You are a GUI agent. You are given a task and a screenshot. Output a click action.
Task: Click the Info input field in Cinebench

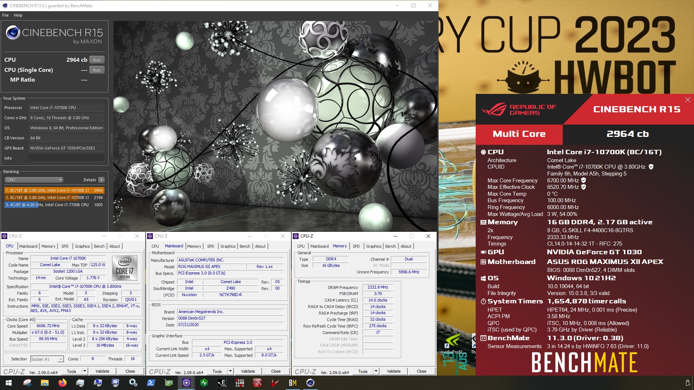tap(67, 158)
